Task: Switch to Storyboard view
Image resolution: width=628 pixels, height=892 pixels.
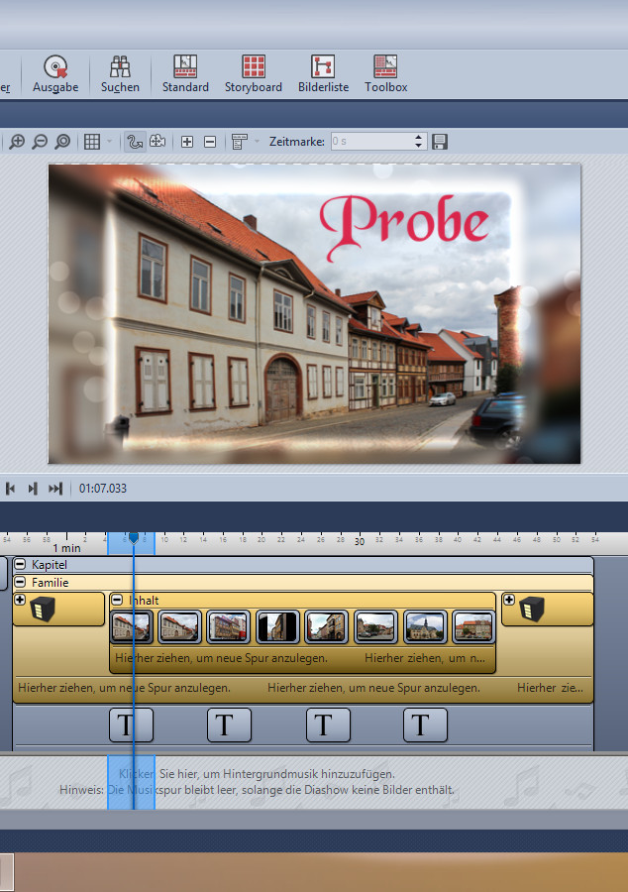Action: (254, 74)
